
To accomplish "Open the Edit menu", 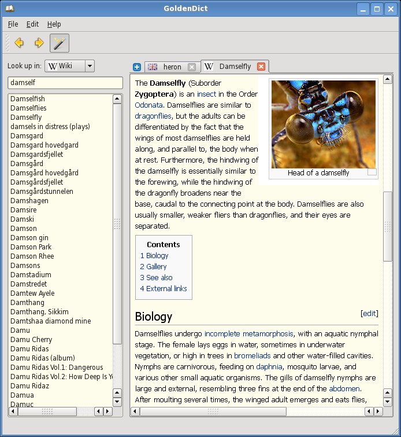I will [32, 24].
